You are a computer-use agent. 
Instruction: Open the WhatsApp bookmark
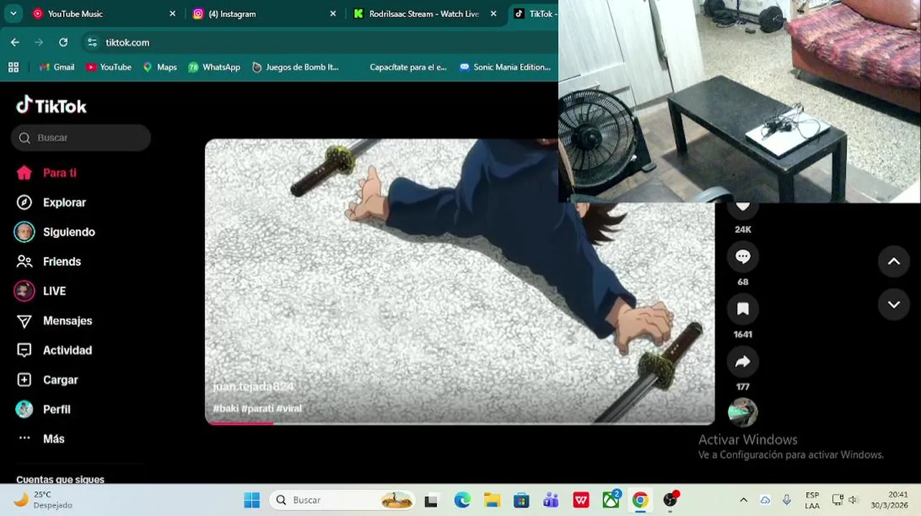pyautogui.click(x=214, y=67)
